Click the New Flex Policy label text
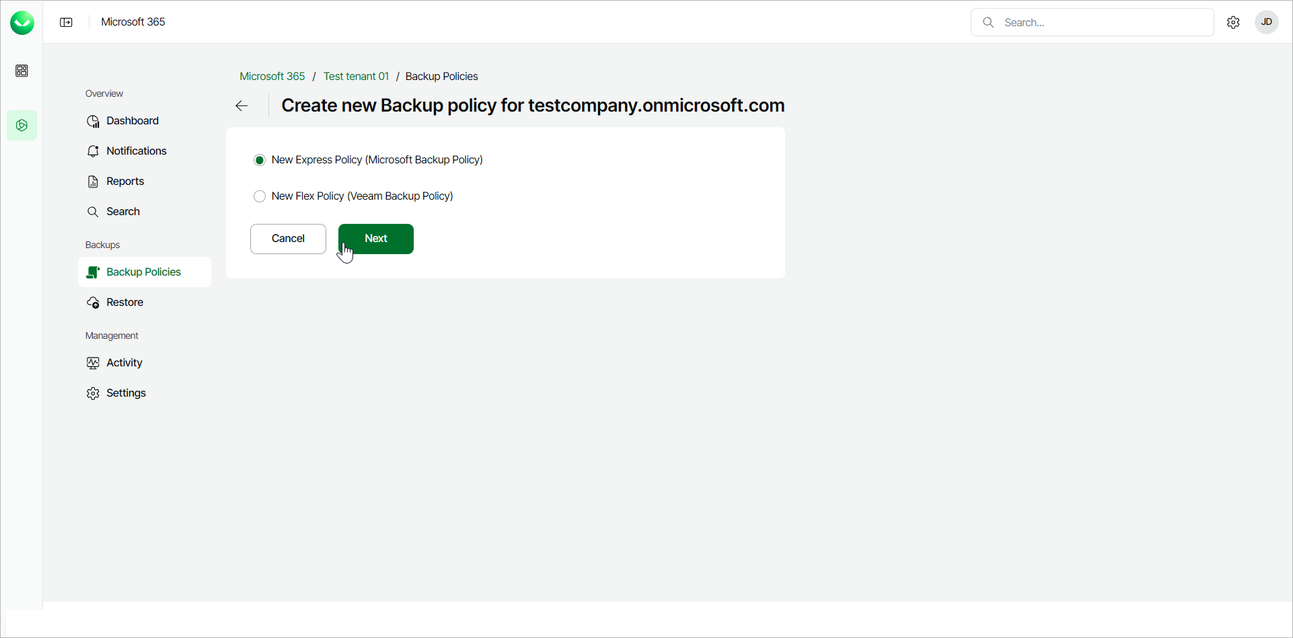The image size is (1293, 638). click(363, 196)
